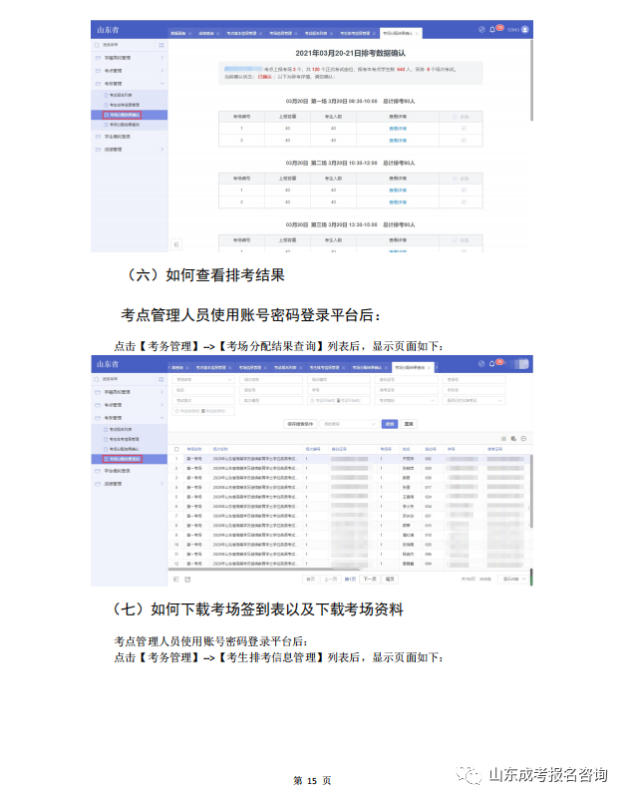The width and height of the screenshot is (628, 803).
Task: Click export icon below results table
Action: coord(187,580)
